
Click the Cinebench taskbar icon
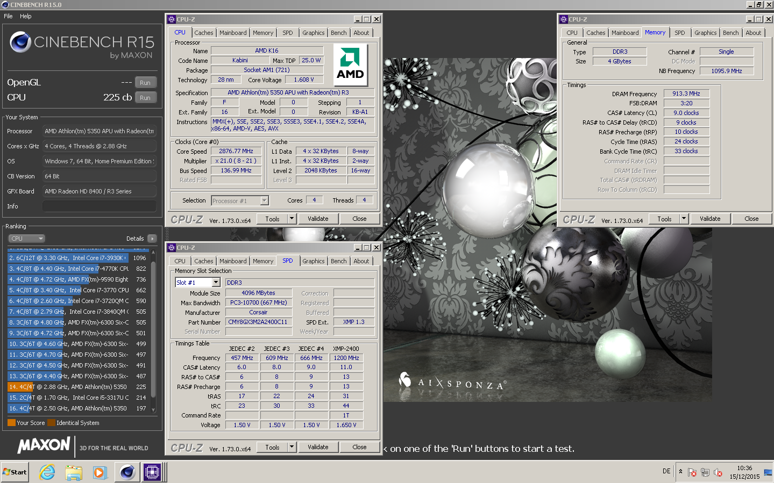[x=127, y=472]
